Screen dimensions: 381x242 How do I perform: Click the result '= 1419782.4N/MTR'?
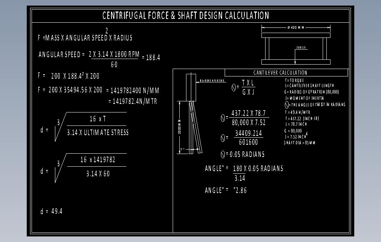pos(133,101)
